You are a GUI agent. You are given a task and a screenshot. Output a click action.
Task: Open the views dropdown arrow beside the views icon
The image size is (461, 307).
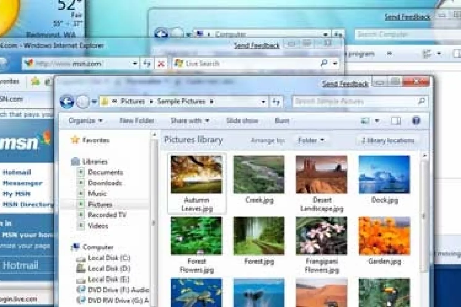377,121
